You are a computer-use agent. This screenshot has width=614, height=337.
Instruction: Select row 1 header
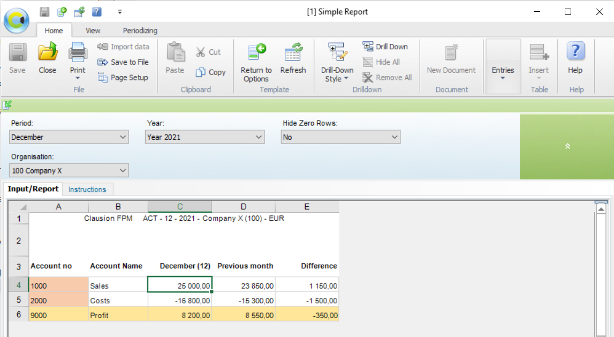(x=18, y=218)
